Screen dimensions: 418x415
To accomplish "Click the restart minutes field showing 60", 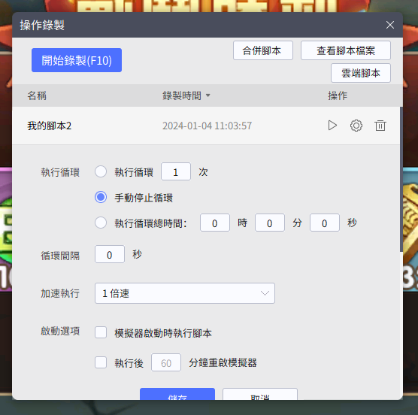I will tap(166, 362).
